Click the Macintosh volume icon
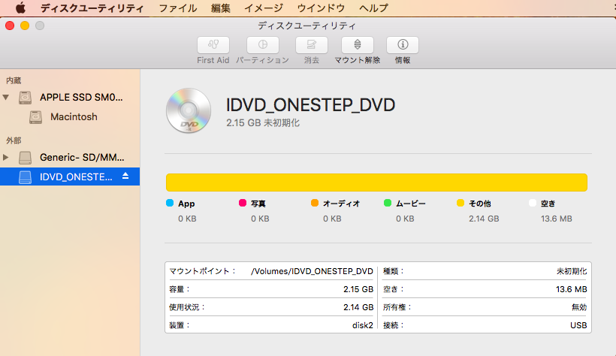Image resolution: width=616 pixels, height=356 pixels. (x=35, y=117)
